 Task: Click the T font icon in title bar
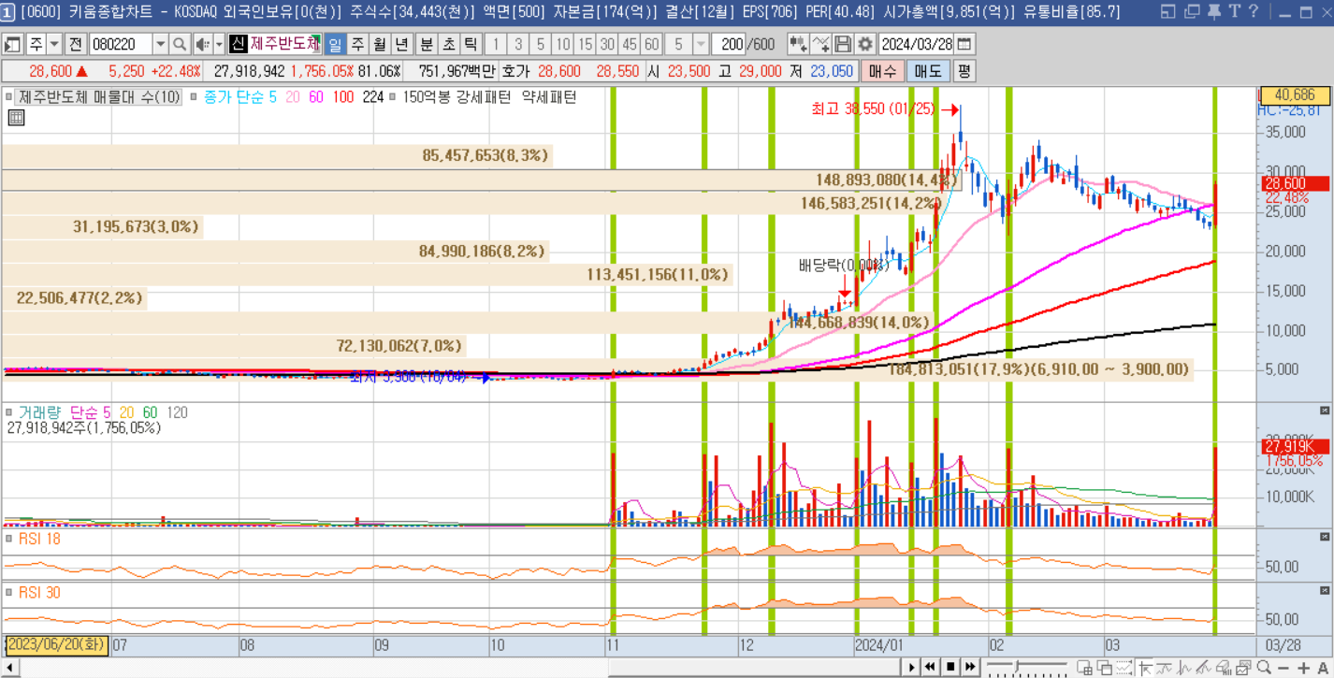pyautogui.click(x=1234, y=11)
